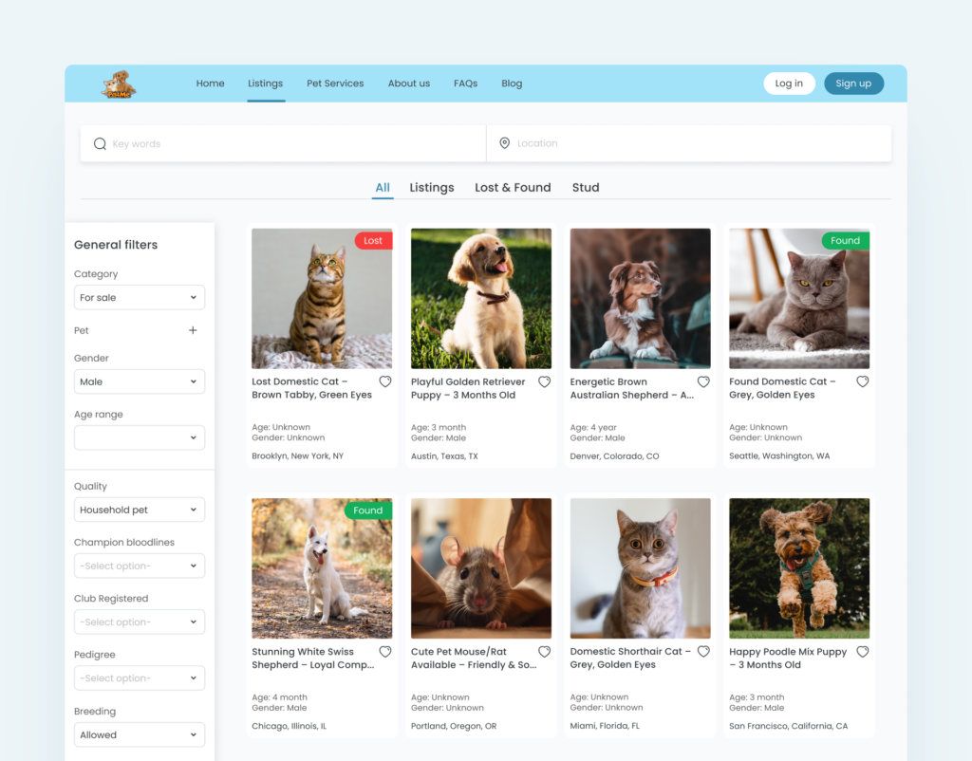
Task: Open the Happy Poodle Mix Puppy title
Action: click(x=788, y=659)
